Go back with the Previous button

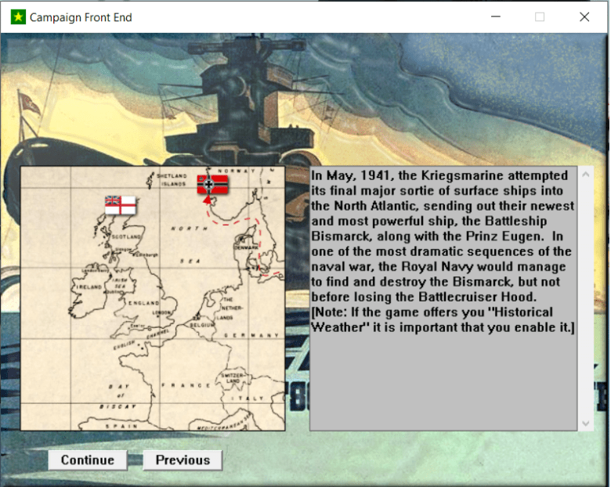pyautogui.click(x=183, y=460)
